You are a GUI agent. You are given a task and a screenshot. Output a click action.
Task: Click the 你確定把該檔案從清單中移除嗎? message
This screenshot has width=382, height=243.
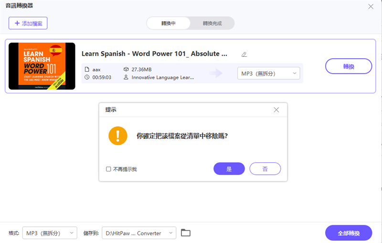pos(182,136)
